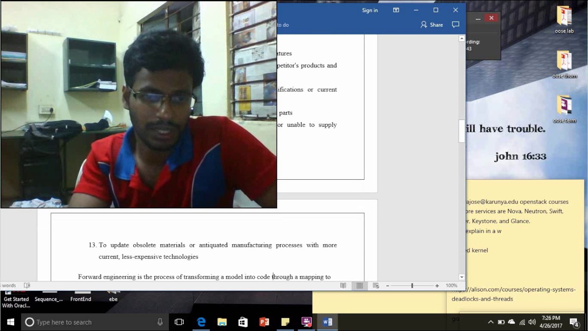Show hidden system tray icons
588x331 pixels.
491,322
